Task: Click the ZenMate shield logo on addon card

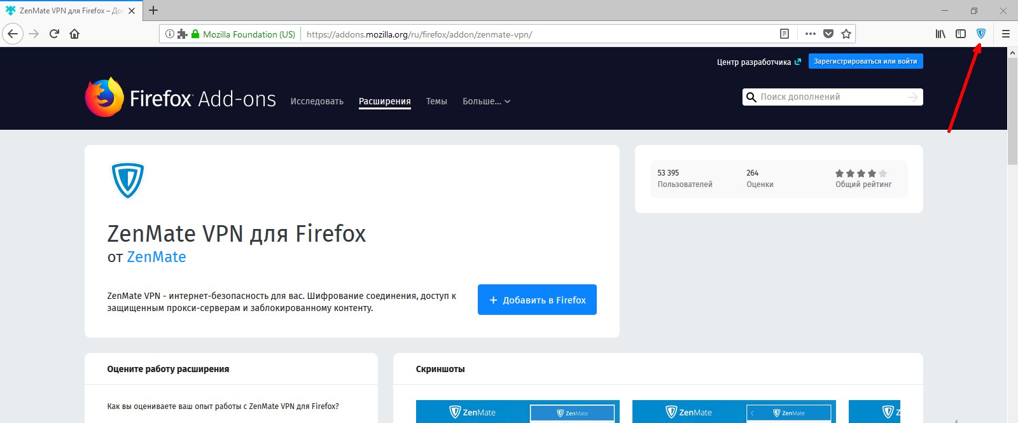Action: [128, 181]
